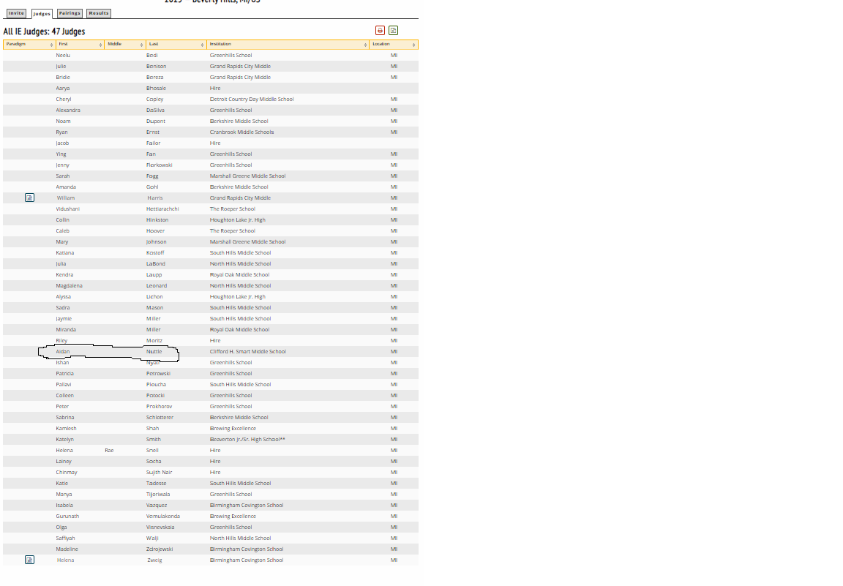This screenshot has height=586, width=843.
Task: Open the paradigm icon in William Harris's row
Action: (x=29, y=198)
